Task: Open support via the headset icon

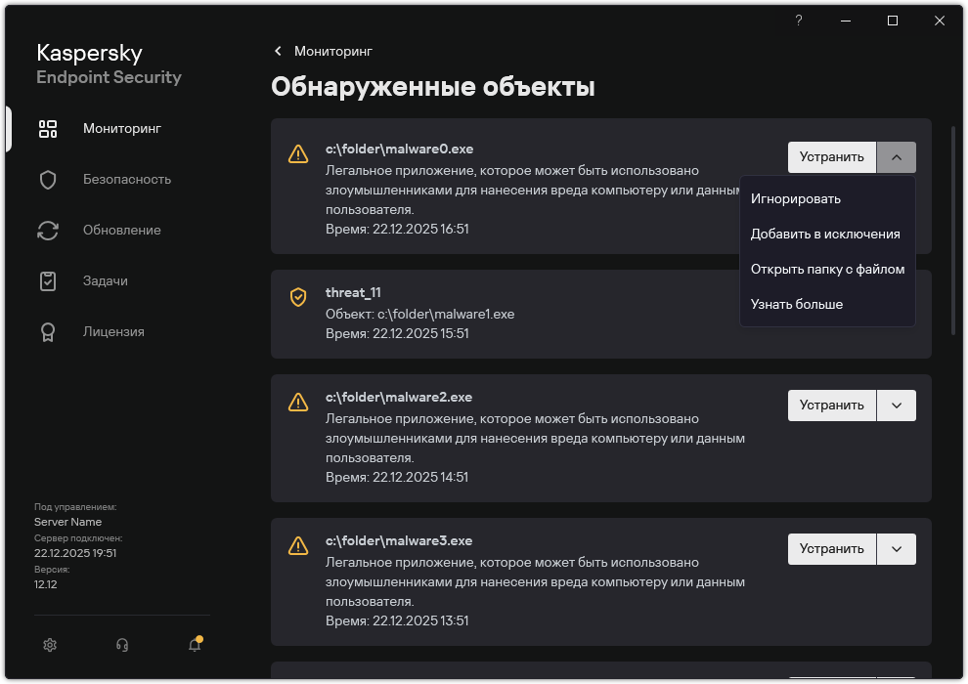Action: 122,645
